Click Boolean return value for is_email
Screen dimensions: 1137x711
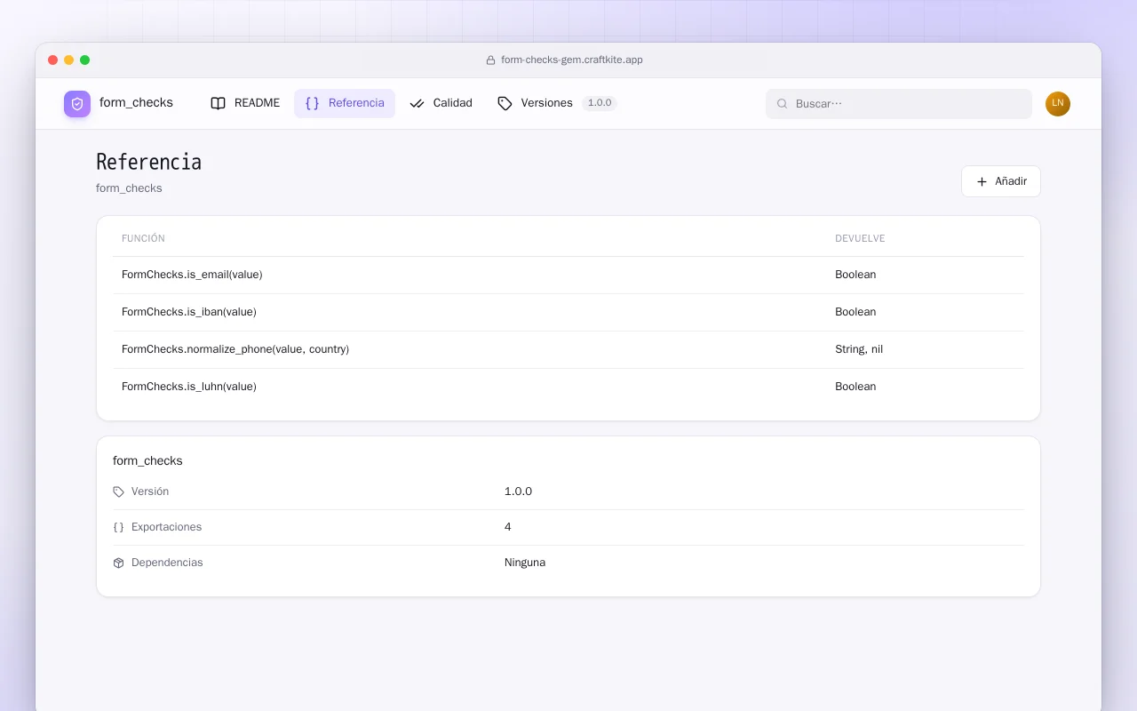point(855,275)
